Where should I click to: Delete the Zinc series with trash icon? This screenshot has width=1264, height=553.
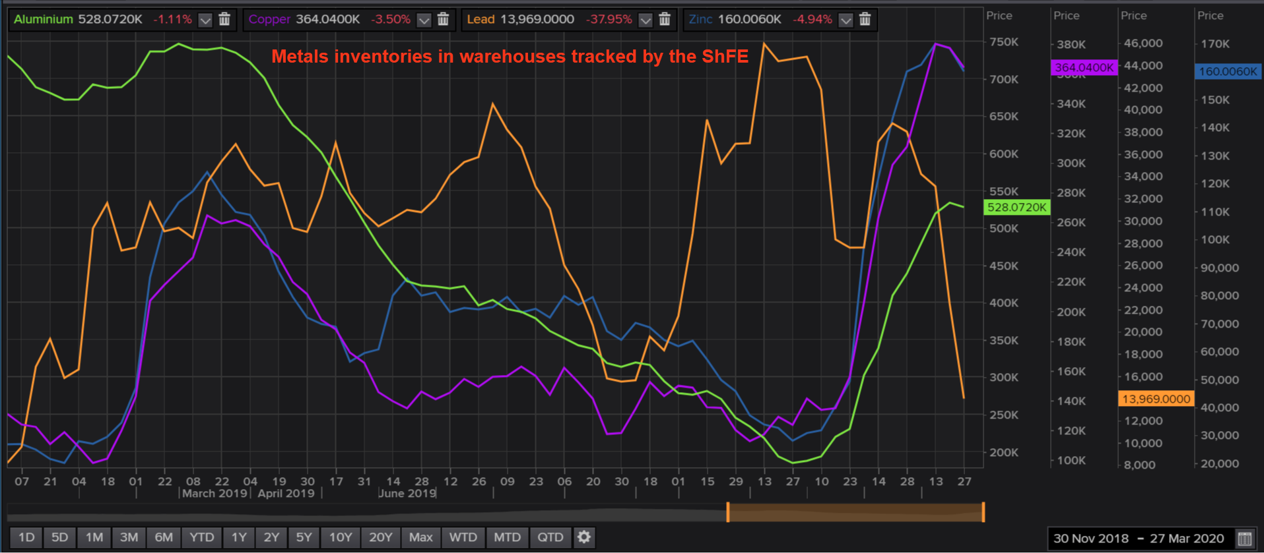(865, 19)
